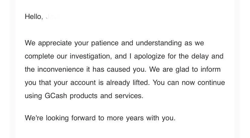This screenshot has width=250, height=138.
Task: Click on the word "caused"
Action: 118,69
